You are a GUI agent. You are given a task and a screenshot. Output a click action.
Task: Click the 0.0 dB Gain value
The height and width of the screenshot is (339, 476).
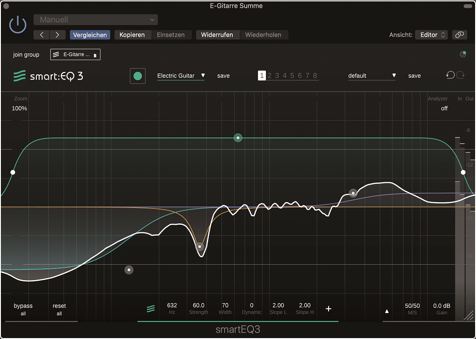pos(442,306)
